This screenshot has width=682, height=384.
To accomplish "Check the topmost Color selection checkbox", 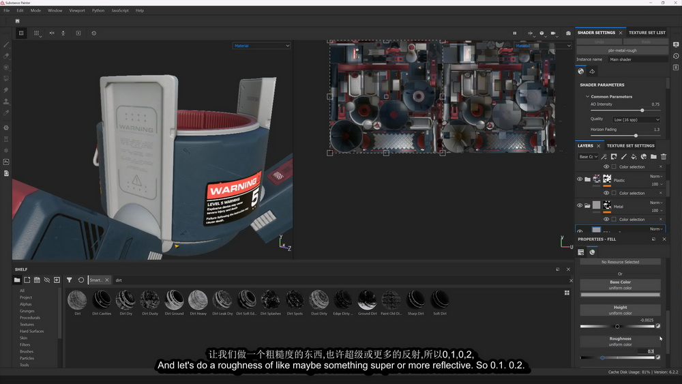I will point(614,166).
